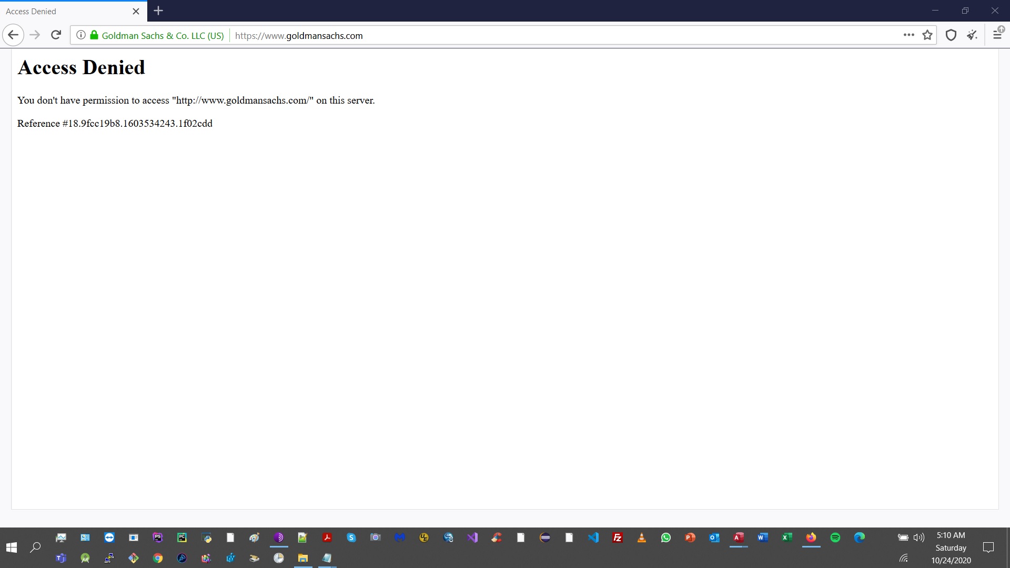Click the browser back arrow button
The height and width of the screenshot is (568, 1010).
coord(13,35)
